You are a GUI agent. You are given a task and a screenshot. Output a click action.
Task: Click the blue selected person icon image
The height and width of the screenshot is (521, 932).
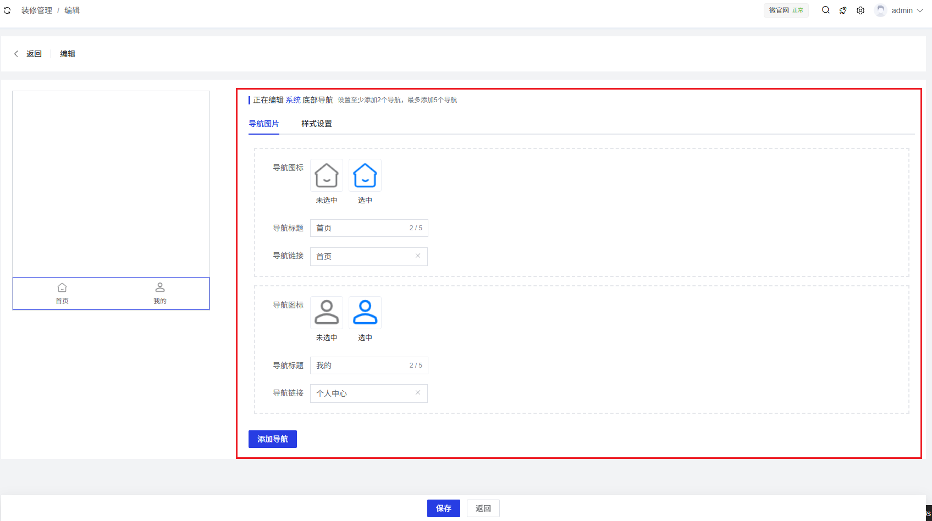click(365, 313)
